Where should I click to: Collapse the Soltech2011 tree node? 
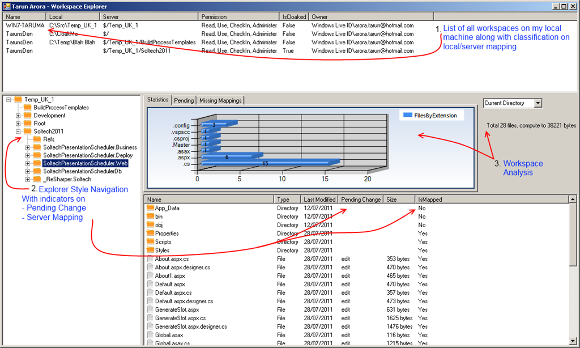point(18,131)
